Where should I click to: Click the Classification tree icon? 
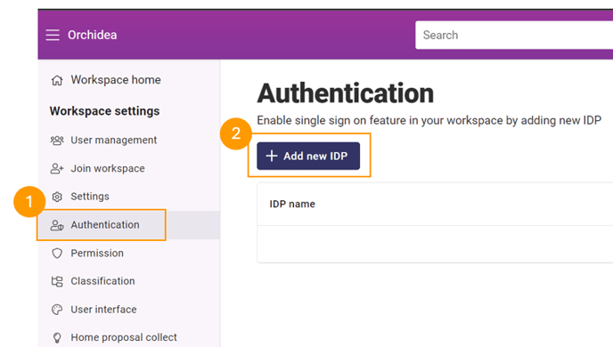(x=57, y=281)
